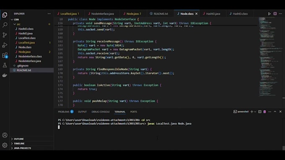
Task: Click line number 169 in gutter
Action: tap(60, 69)
